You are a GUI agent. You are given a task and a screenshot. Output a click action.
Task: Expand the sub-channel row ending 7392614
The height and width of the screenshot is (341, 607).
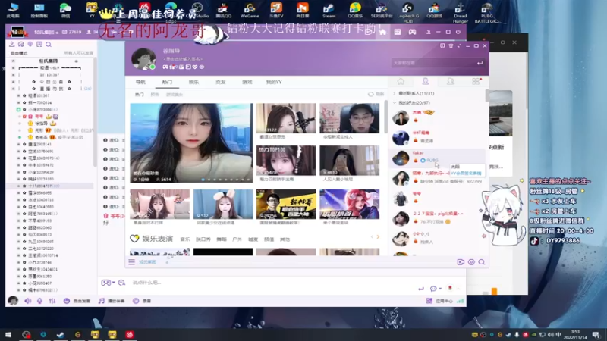coord(18,102)
